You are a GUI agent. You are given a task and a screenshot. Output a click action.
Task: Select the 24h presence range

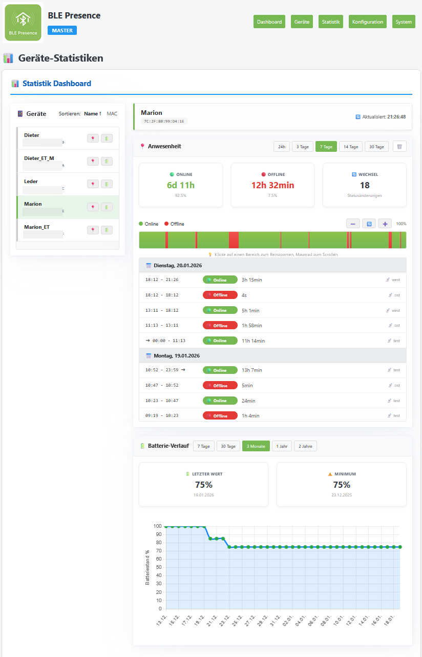click(282, 147)
